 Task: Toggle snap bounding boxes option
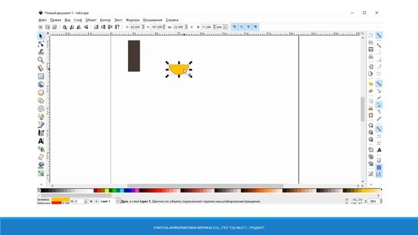(x=379, y=46)
